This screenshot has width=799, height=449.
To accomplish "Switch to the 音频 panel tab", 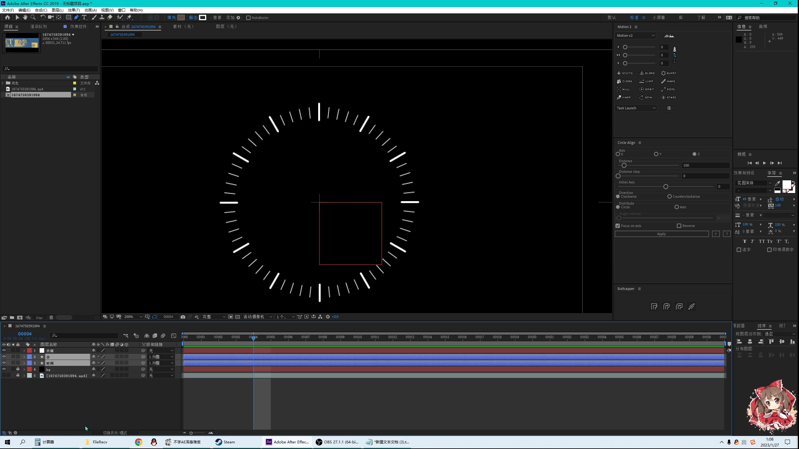I will [763, 26].
